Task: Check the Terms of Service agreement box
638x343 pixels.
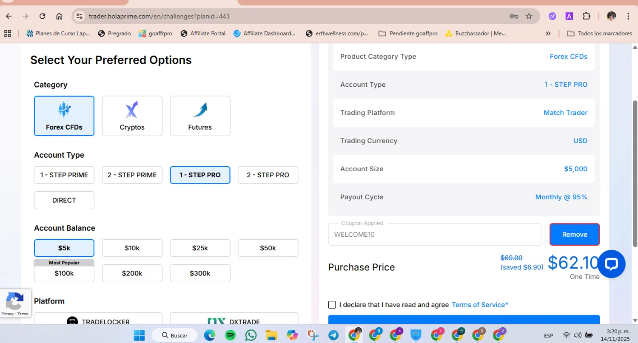Action: click(x=332, y=305)
